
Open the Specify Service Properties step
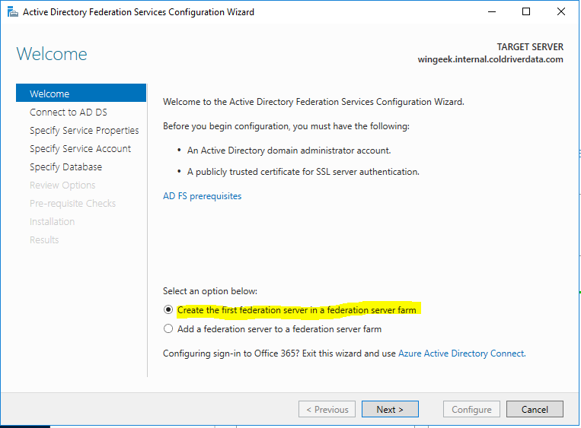point(84,130)
